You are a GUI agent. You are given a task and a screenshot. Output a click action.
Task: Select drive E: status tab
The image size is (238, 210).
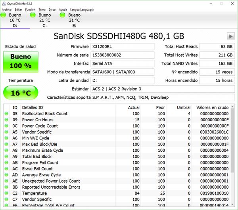pos(75,20)
